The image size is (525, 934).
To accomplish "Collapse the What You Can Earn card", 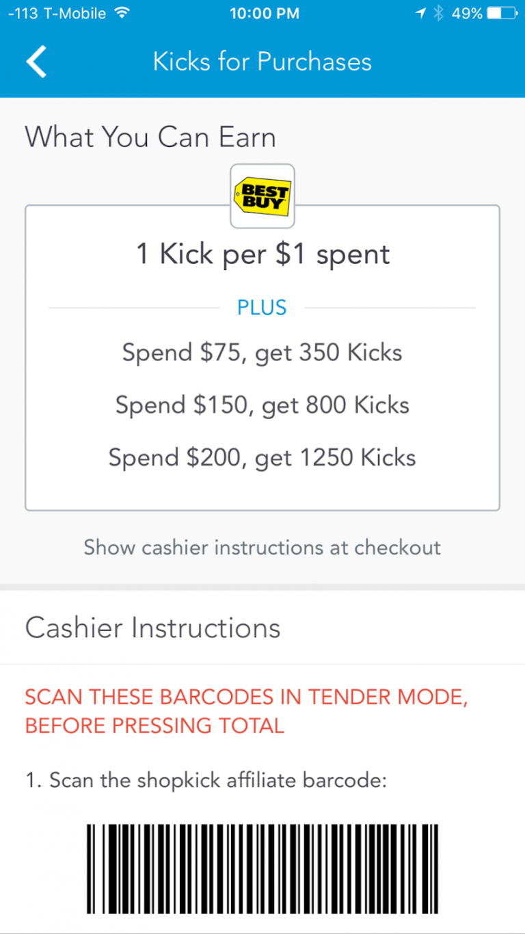I will tap(150, 137).
